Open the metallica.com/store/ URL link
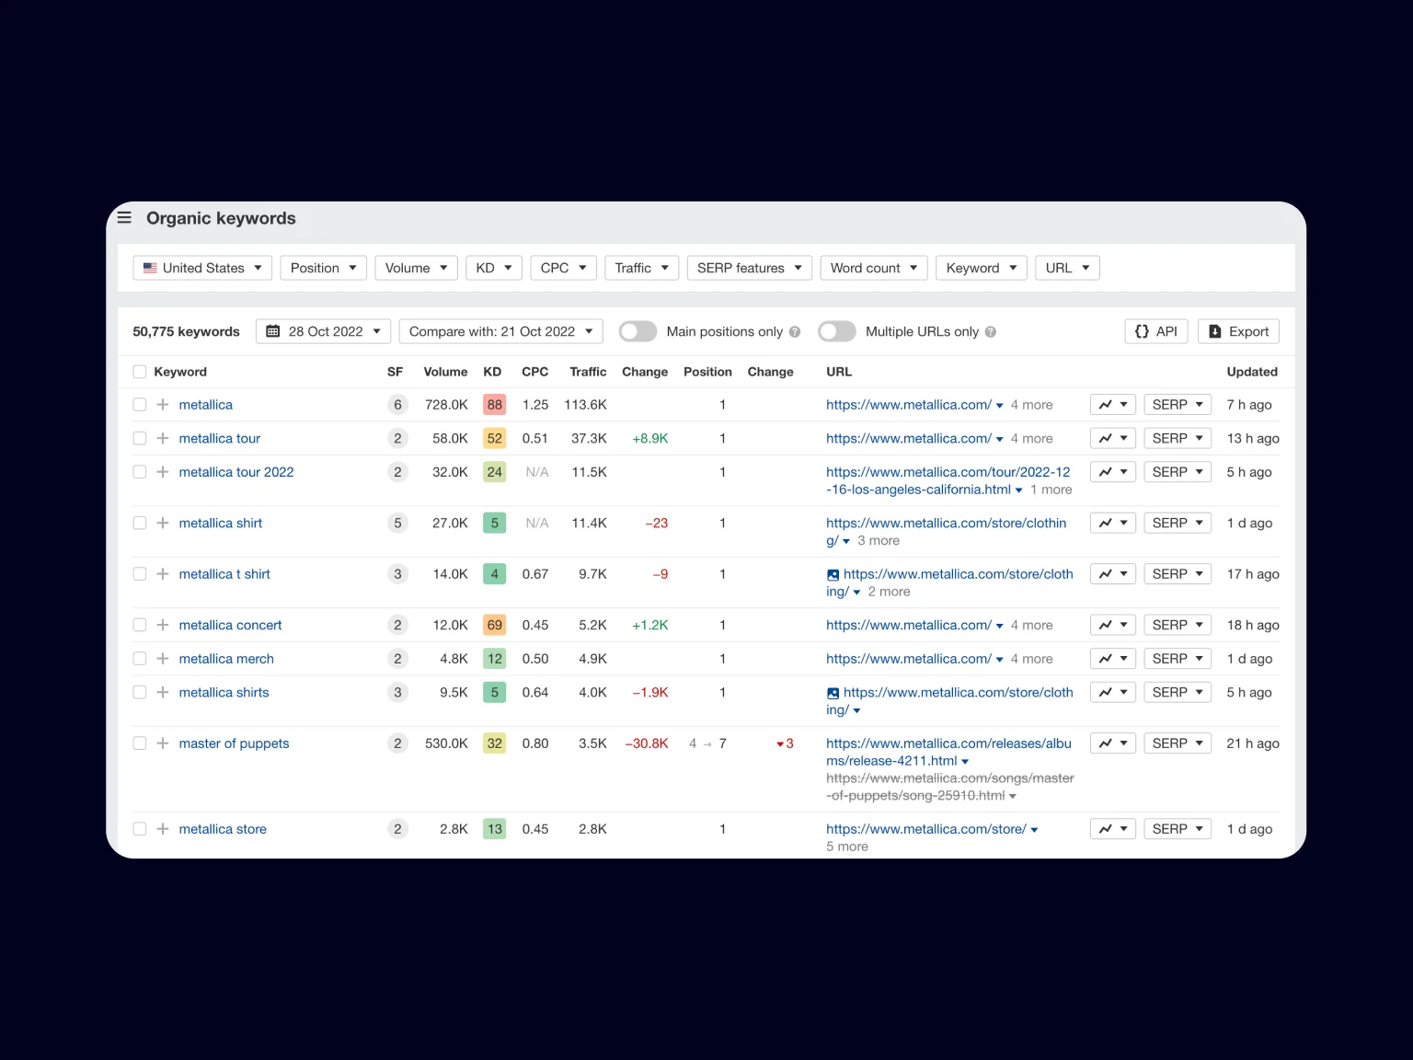1413x1060 pixels. (x=925, y=829)
